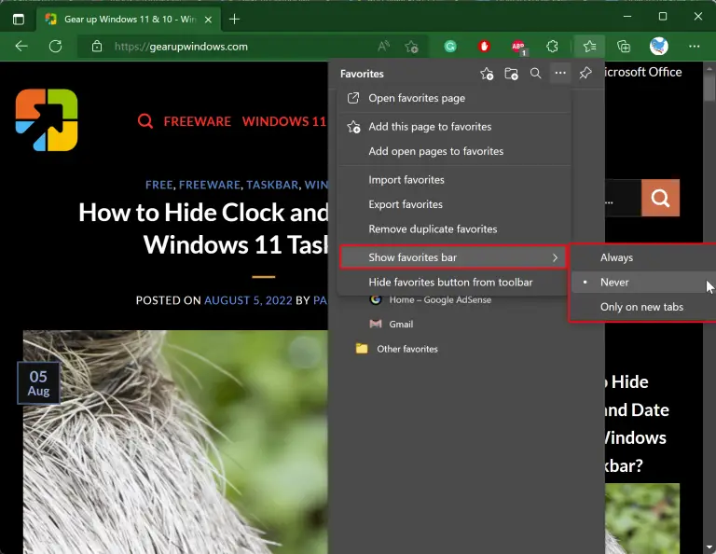The width and height of the screenshot is (716, 554).
Task: Select Export favorites
Action: tap(454, 204)
